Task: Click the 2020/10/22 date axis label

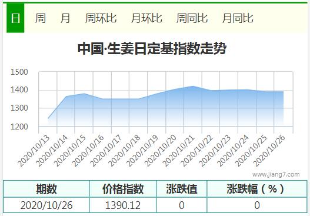Action: point(196,151)
